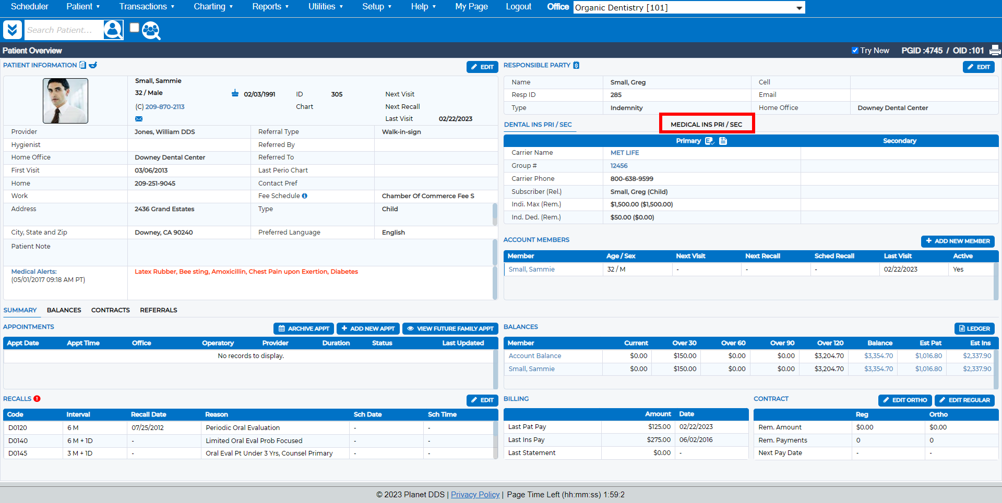The width and height of the screenshot is (1002, 503).
Task: Click the eligibility check icon next to Primary
Action: click(709, 141)
